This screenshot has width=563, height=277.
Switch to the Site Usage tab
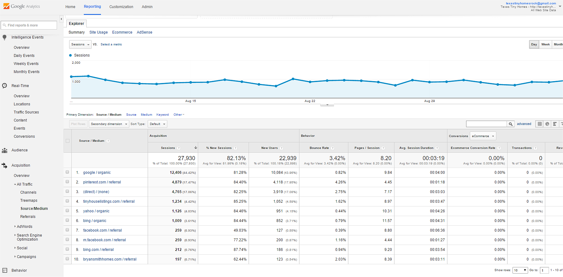pyautogui.click(x=98, y=32)
